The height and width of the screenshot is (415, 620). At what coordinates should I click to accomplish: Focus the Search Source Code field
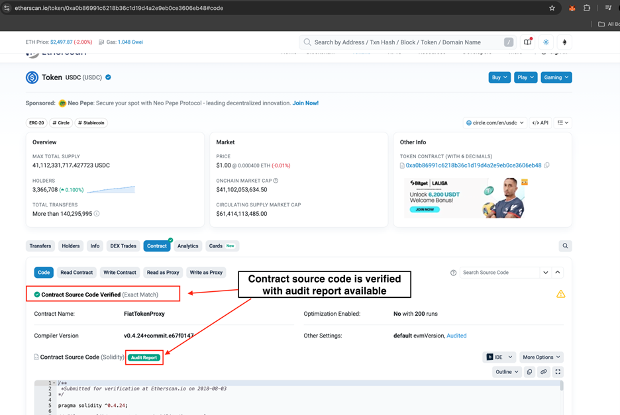coord(499,272)
